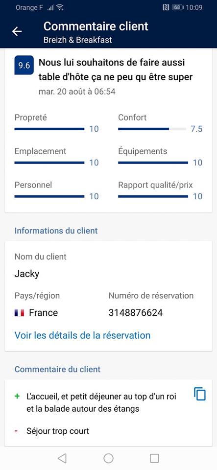This screenshot has height=470, width=217.
Task: Tap the Commentaire client header title
Action: [96, 26]
